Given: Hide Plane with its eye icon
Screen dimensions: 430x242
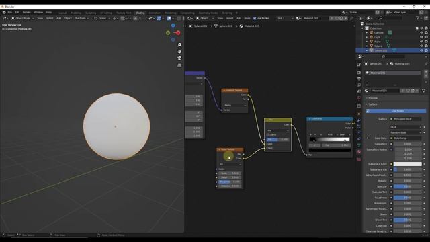Looking at the screenshot, I should (421, 42).
